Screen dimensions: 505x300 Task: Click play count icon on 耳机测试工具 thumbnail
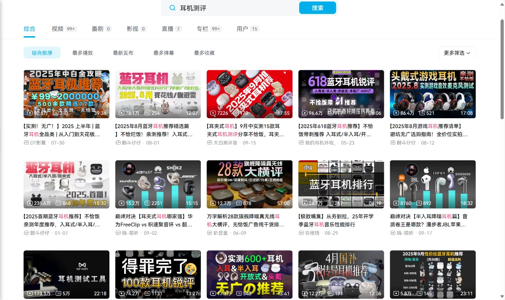(x=29, y=293)
